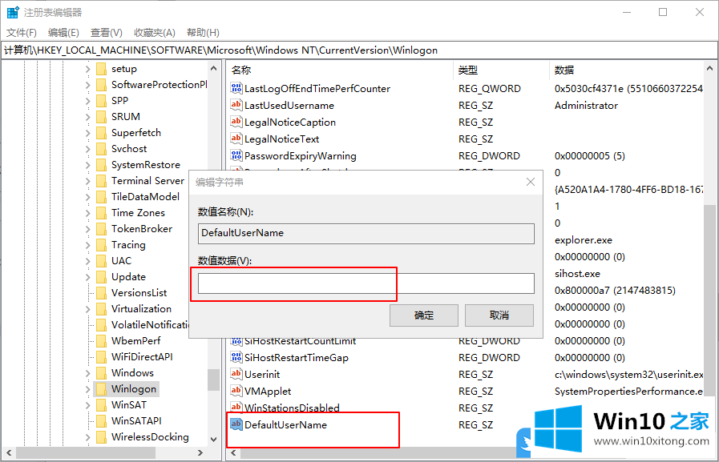Click the registry path address bar
The width and height of the screenshot is (719, 462).
pyautogui.click(x=359, y=50)
